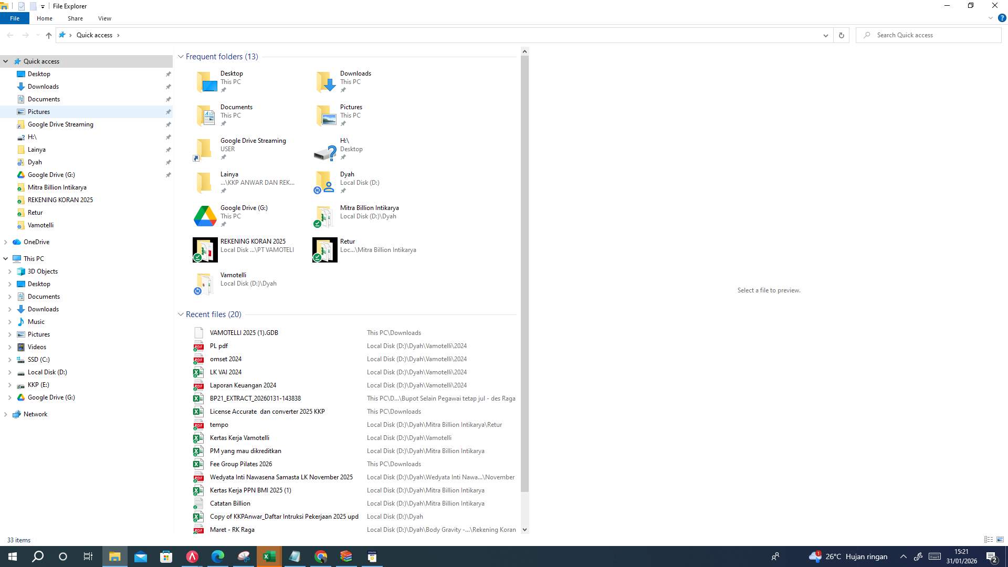Screen dimensions: 1008x567
Task: Click inside the Search Quick access box
Action: coord(929,35)
